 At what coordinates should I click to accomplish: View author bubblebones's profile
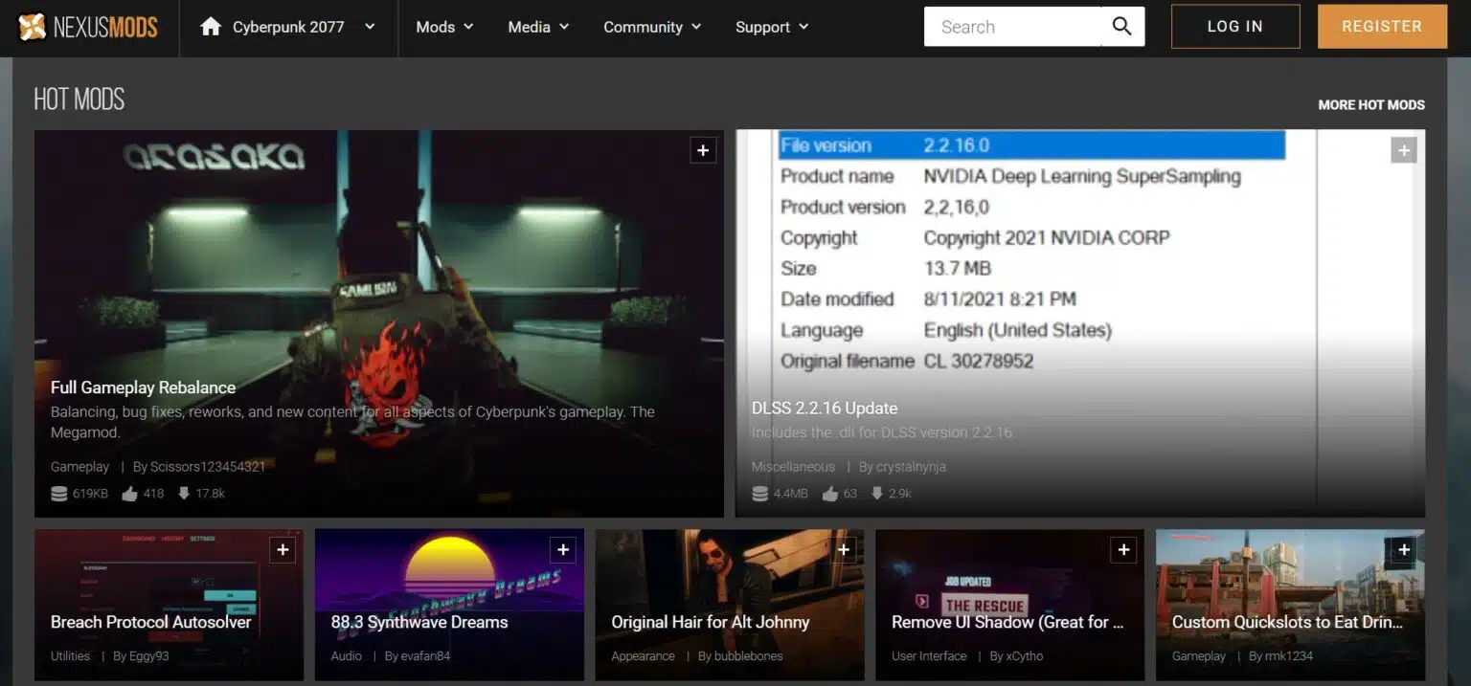[x=749, y=656]
